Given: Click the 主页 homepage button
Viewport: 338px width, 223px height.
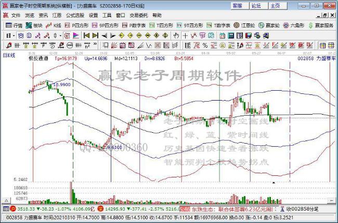Looking at the screenshot, I should click(278, 6).
